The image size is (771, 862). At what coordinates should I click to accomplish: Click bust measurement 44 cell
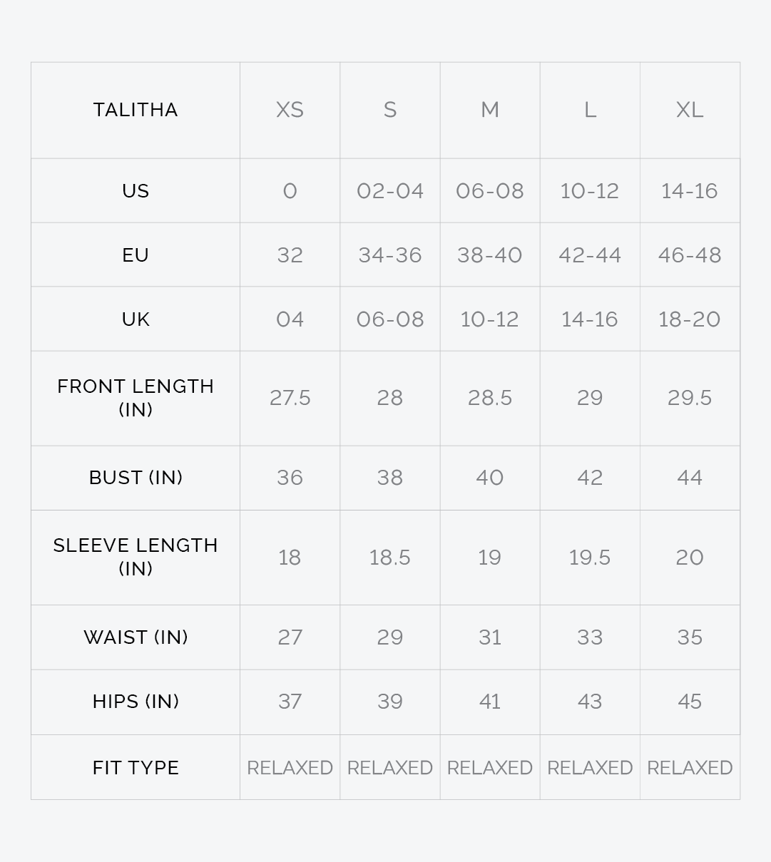point(690,478)
